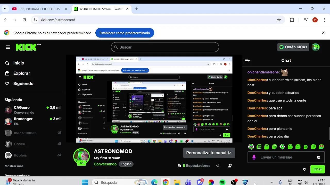330x185 pixels.
Task: Open chat settings gear
Action: click(x=304, y=169)
